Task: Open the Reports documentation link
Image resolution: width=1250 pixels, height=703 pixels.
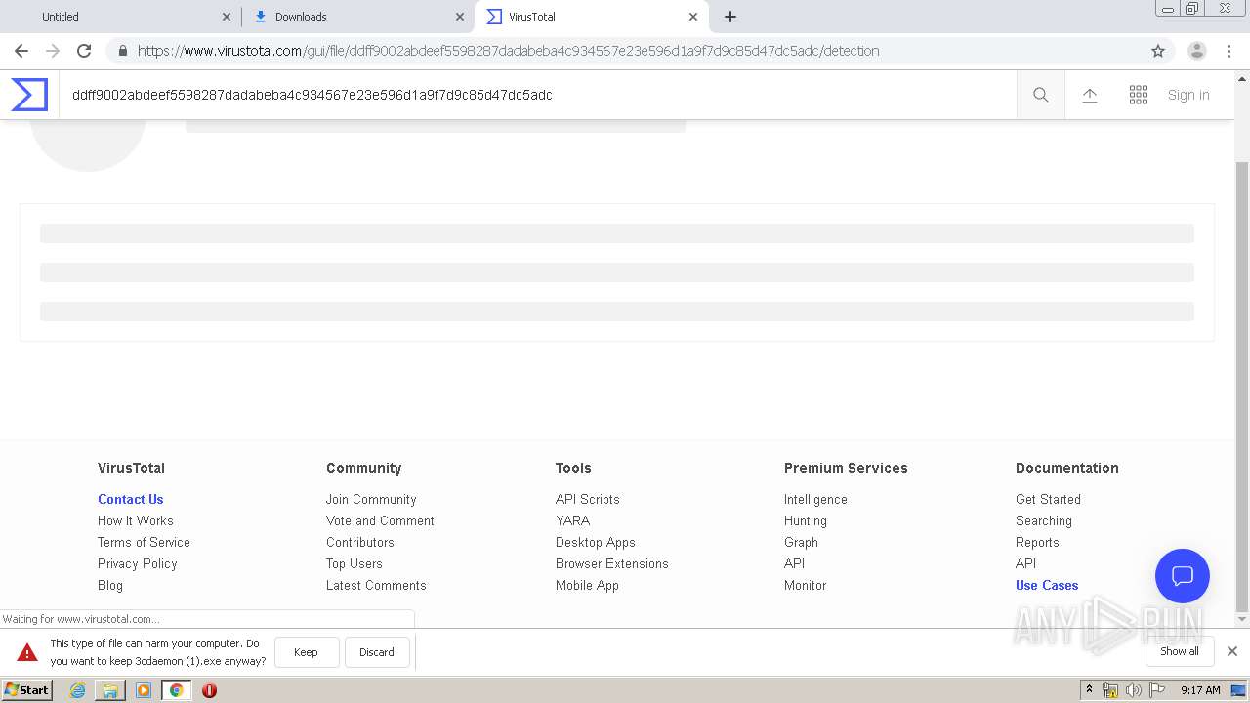Action: (1037, 542)
